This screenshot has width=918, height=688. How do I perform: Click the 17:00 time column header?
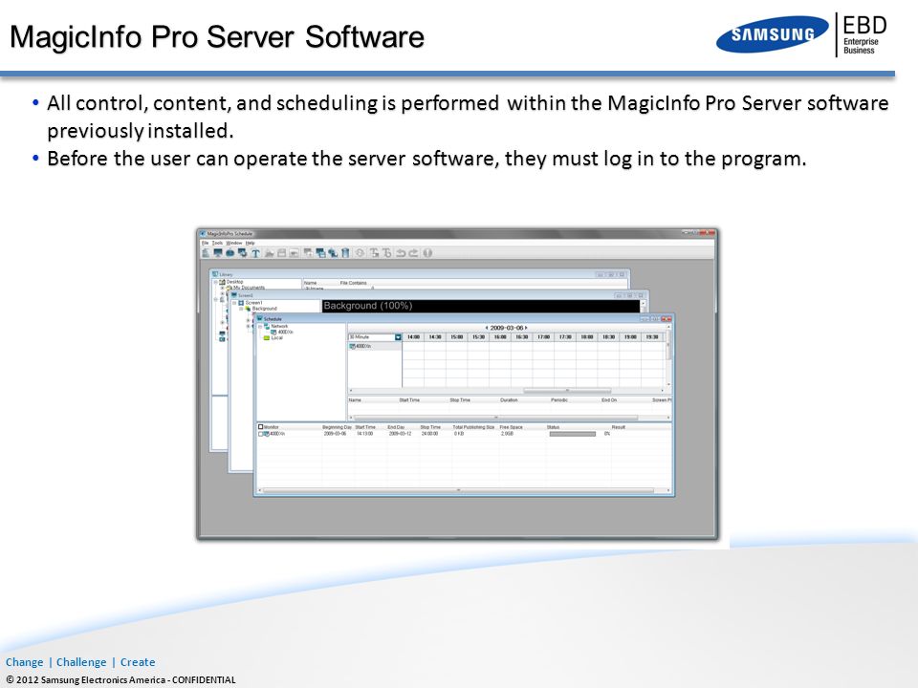click(x=543, y=337)
